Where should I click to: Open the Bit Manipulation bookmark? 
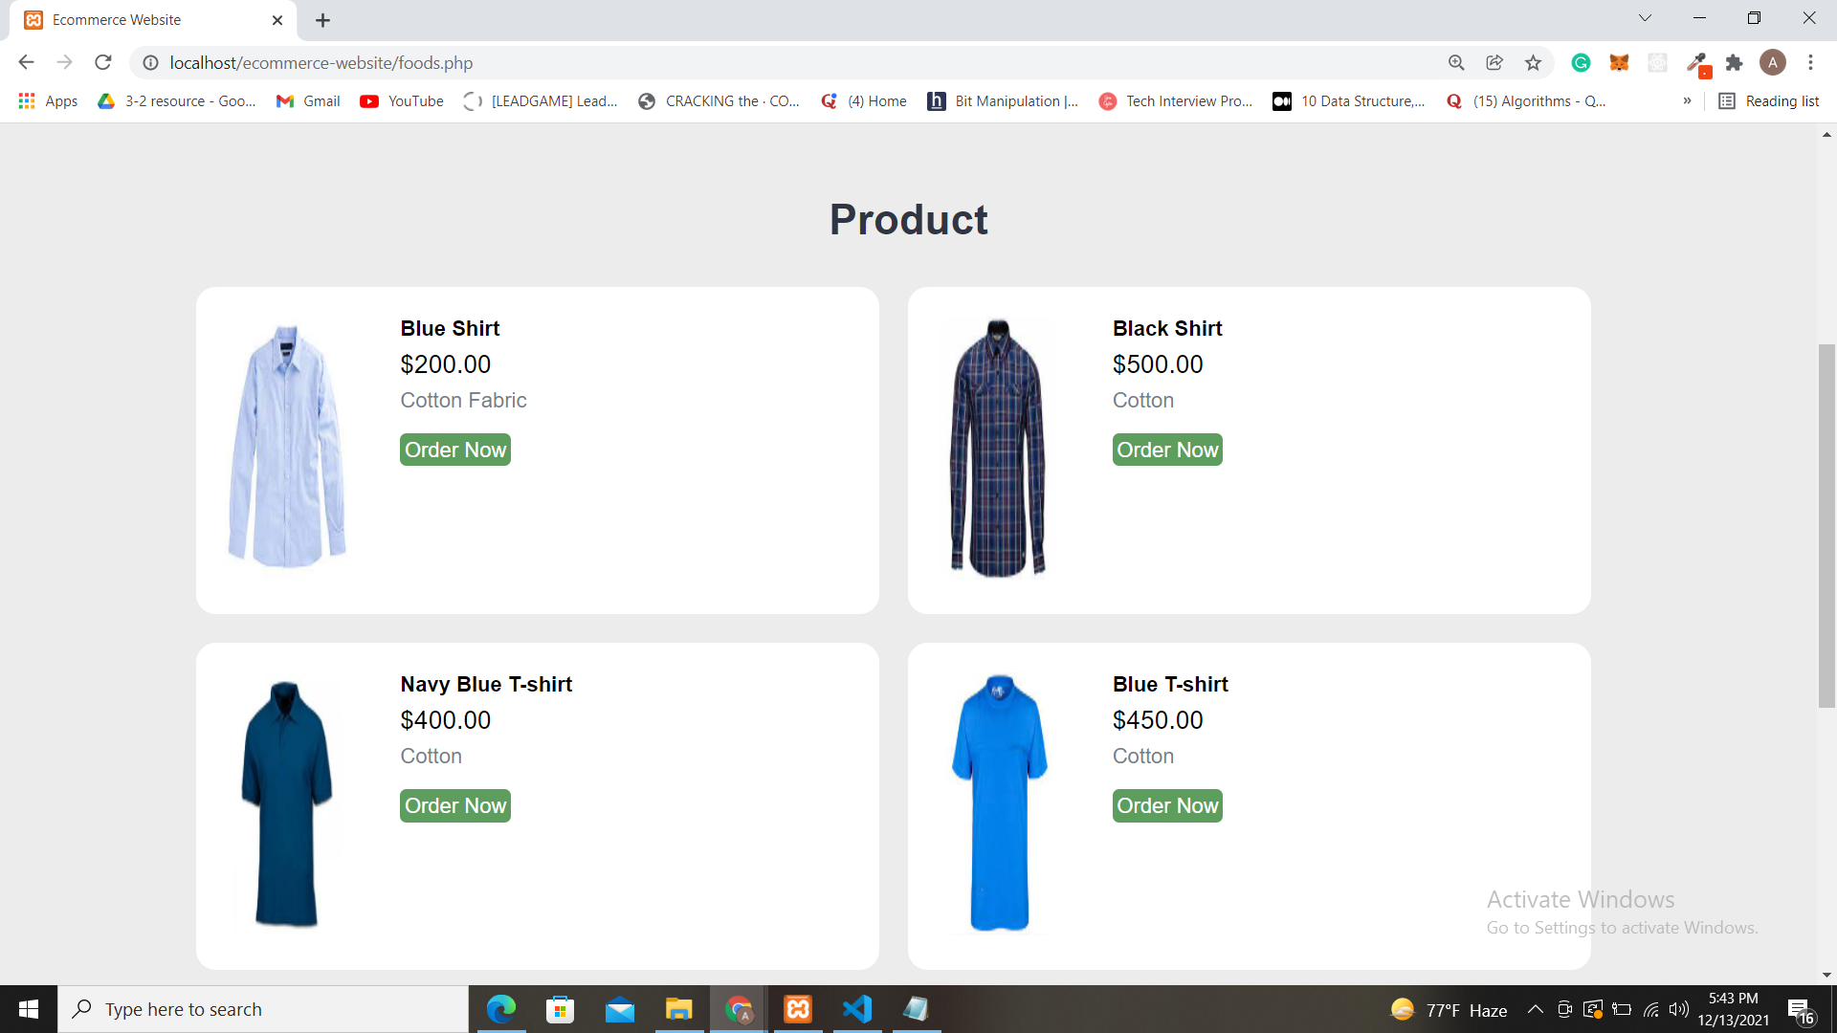pyautogui.click(x=1003, y=101)
